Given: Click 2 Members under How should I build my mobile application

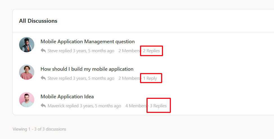Looking at the screenshot, I should tap(129, 78).
